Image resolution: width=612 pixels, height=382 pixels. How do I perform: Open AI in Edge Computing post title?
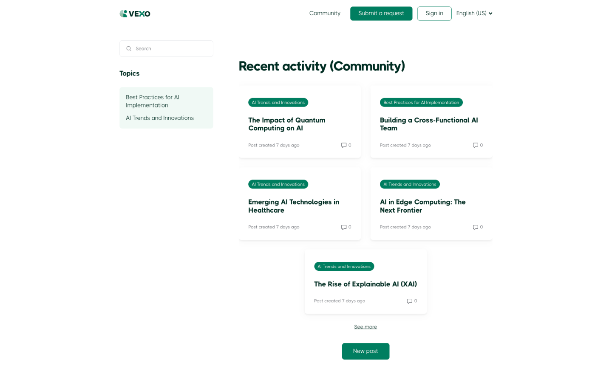pyautogui.click(x=422, y=206)
